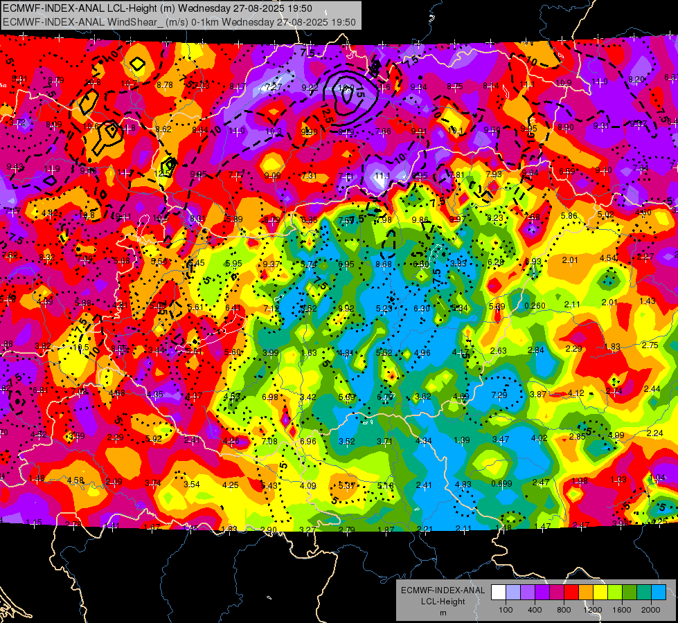Click the 3.72 value on the map
Screen dimensions: 678x623
tap(18, 123)
